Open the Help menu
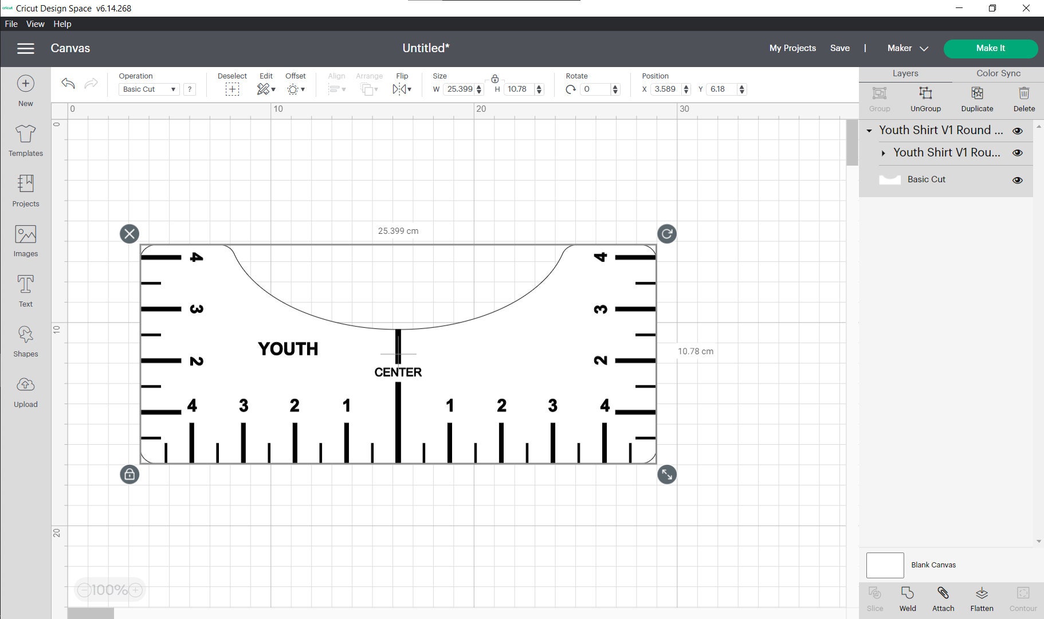The height and width of the screenshot is (619, 1044). coord(62,24)
